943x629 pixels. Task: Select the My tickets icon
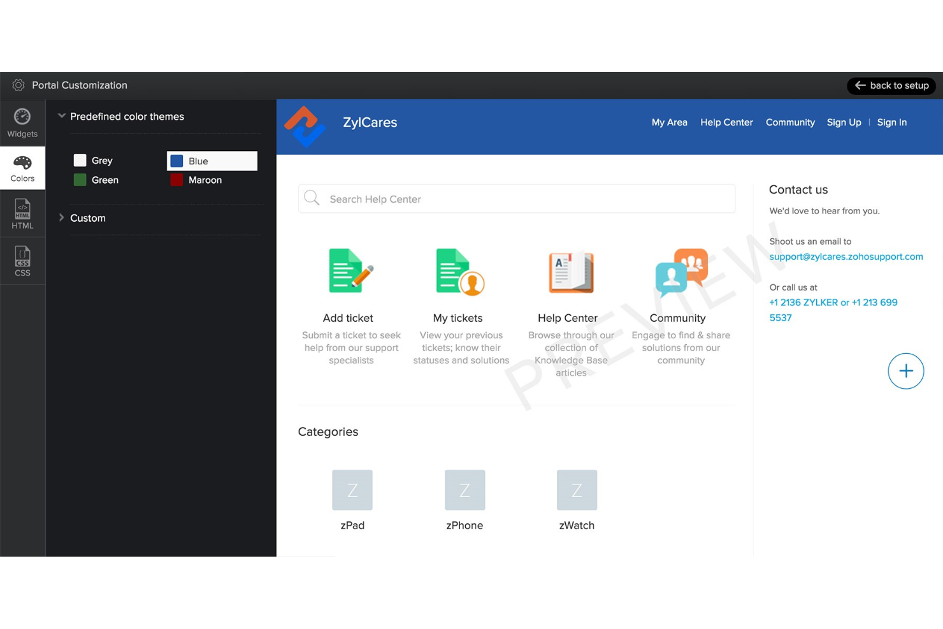coord(457,270)
